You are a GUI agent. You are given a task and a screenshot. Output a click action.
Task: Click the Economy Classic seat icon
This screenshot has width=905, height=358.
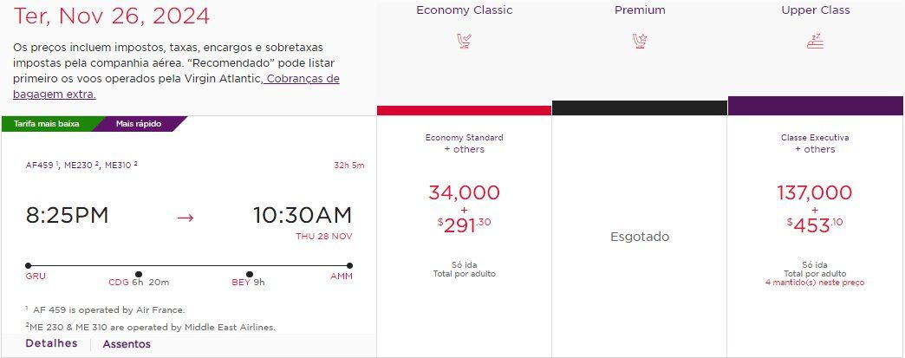tap(464, 42)
